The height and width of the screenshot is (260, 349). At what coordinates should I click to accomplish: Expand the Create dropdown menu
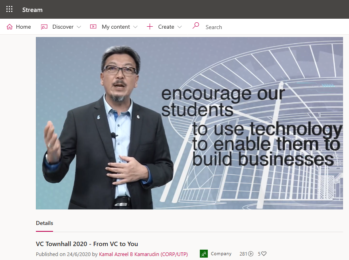[x=179, y=27]
